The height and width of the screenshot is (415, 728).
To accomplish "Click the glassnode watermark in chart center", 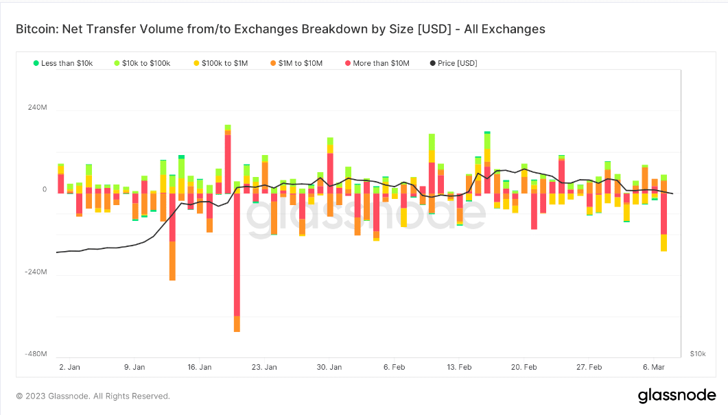I will click(x=364, y=220).
